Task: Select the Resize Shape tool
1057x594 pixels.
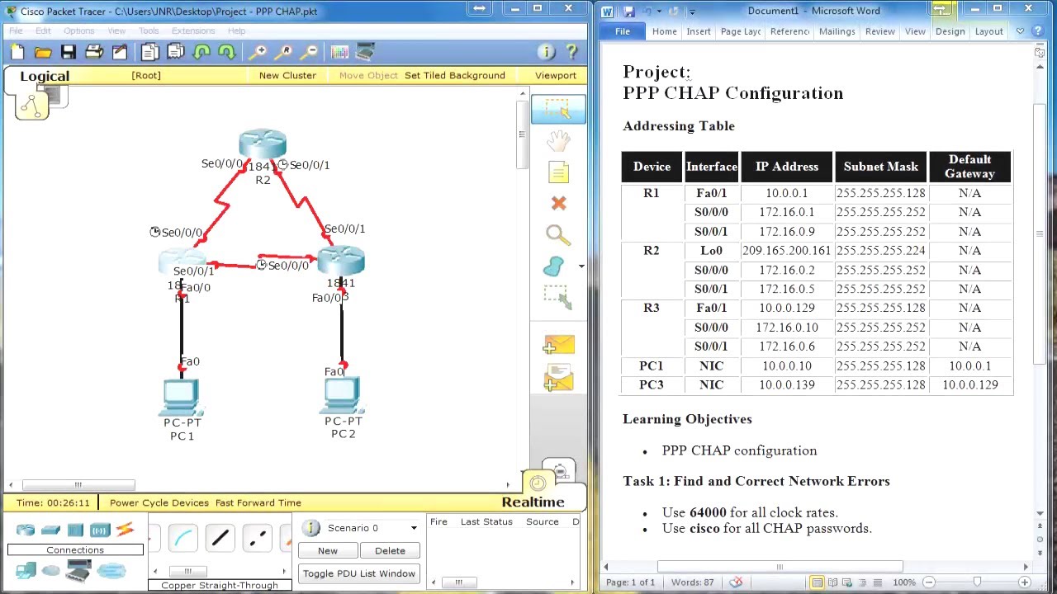Action: [x=558, y=297]
